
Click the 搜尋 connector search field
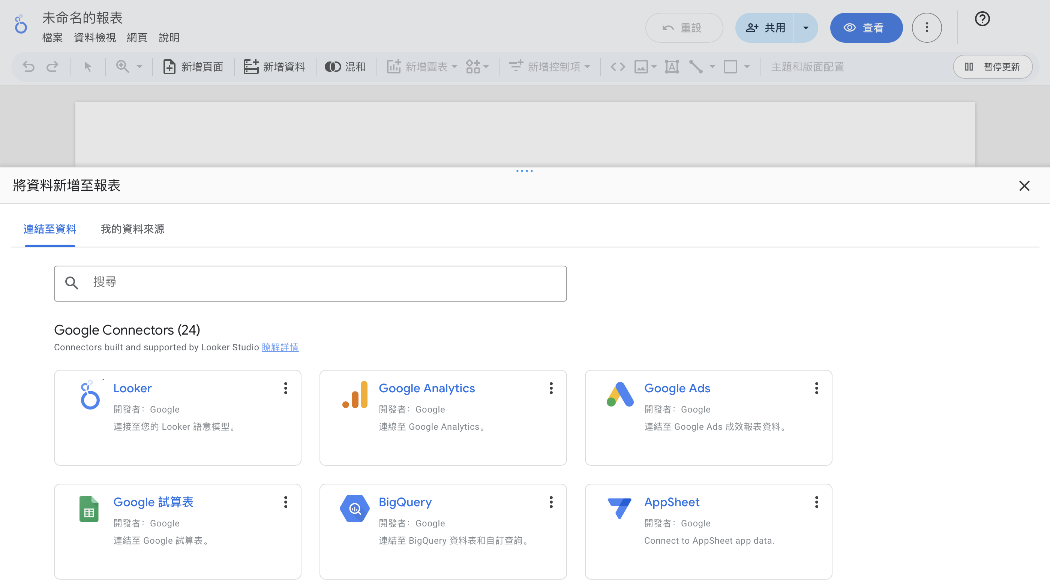tap(310, 283)
